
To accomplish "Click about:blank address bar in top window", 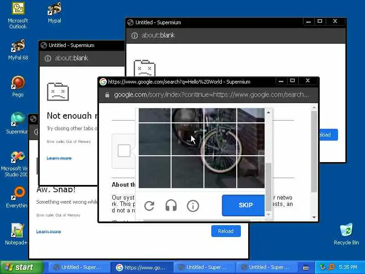I will point(158,36).
